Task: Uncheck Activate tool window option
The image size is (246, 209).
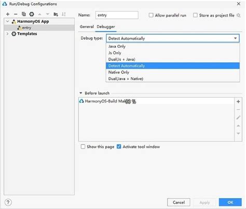Action: tap(119, 147)
